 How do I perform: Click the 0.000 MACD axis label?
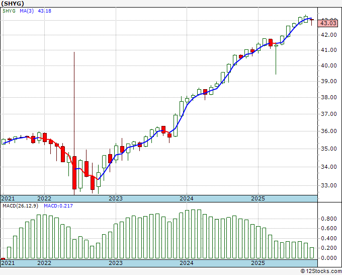[329, 258]
